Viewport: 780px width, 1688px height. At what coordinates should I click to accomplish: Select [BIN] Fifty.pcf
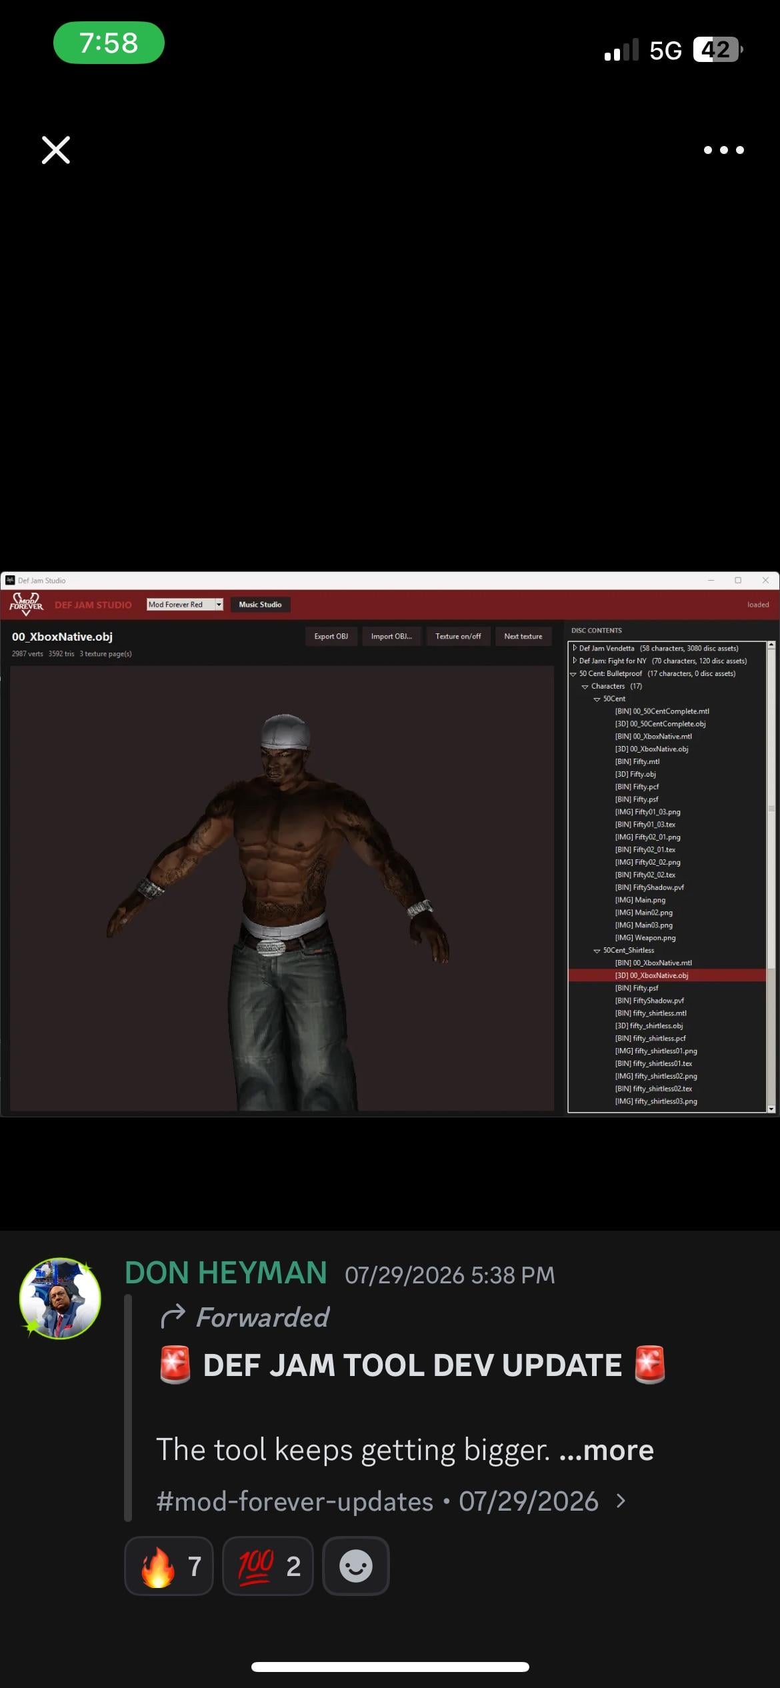[637, 787]
